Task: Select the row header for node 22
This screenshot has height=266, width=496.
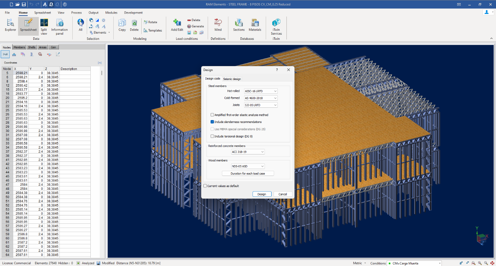Action: [x=7, y=106]
